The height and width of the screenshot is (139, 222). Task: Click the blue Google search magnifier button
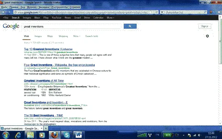click(130, 26)
